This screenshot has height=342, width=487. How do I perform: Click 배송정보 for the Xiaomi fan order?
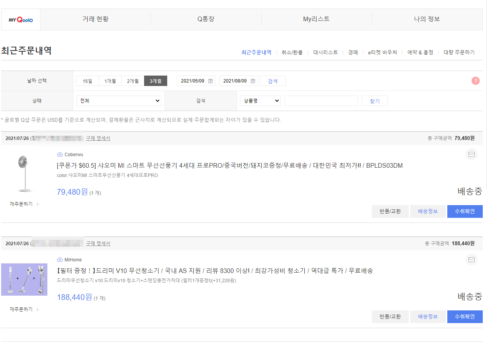pos(428,211)
